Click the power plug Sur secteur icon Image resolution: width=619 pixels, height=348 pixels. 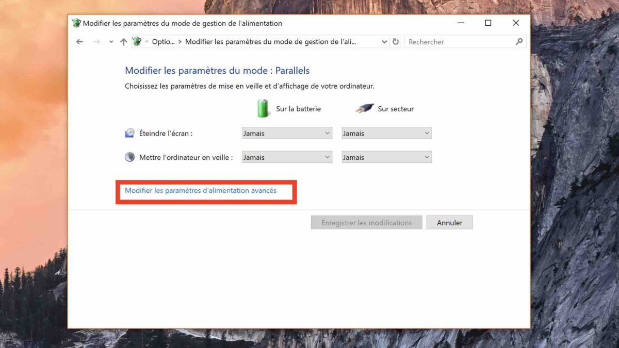tap(365, 109)
